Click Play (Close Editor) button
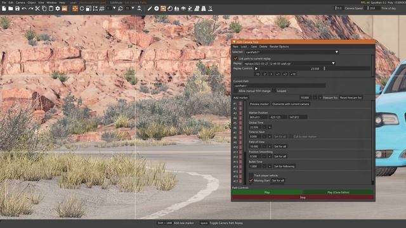The width and height of the screenshot is (406, 228). (338, 193)
